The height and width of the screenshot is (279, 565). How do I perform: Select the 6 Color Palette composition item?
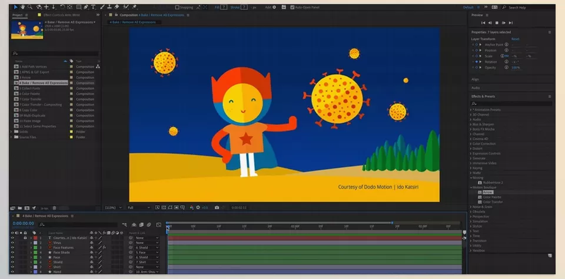pos(29,94)
